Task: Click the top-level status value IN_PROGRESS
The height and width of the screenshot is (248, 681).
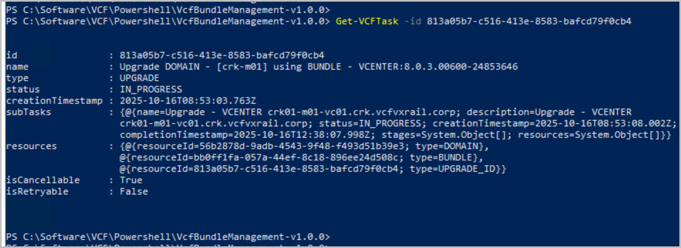Action: 151,89
